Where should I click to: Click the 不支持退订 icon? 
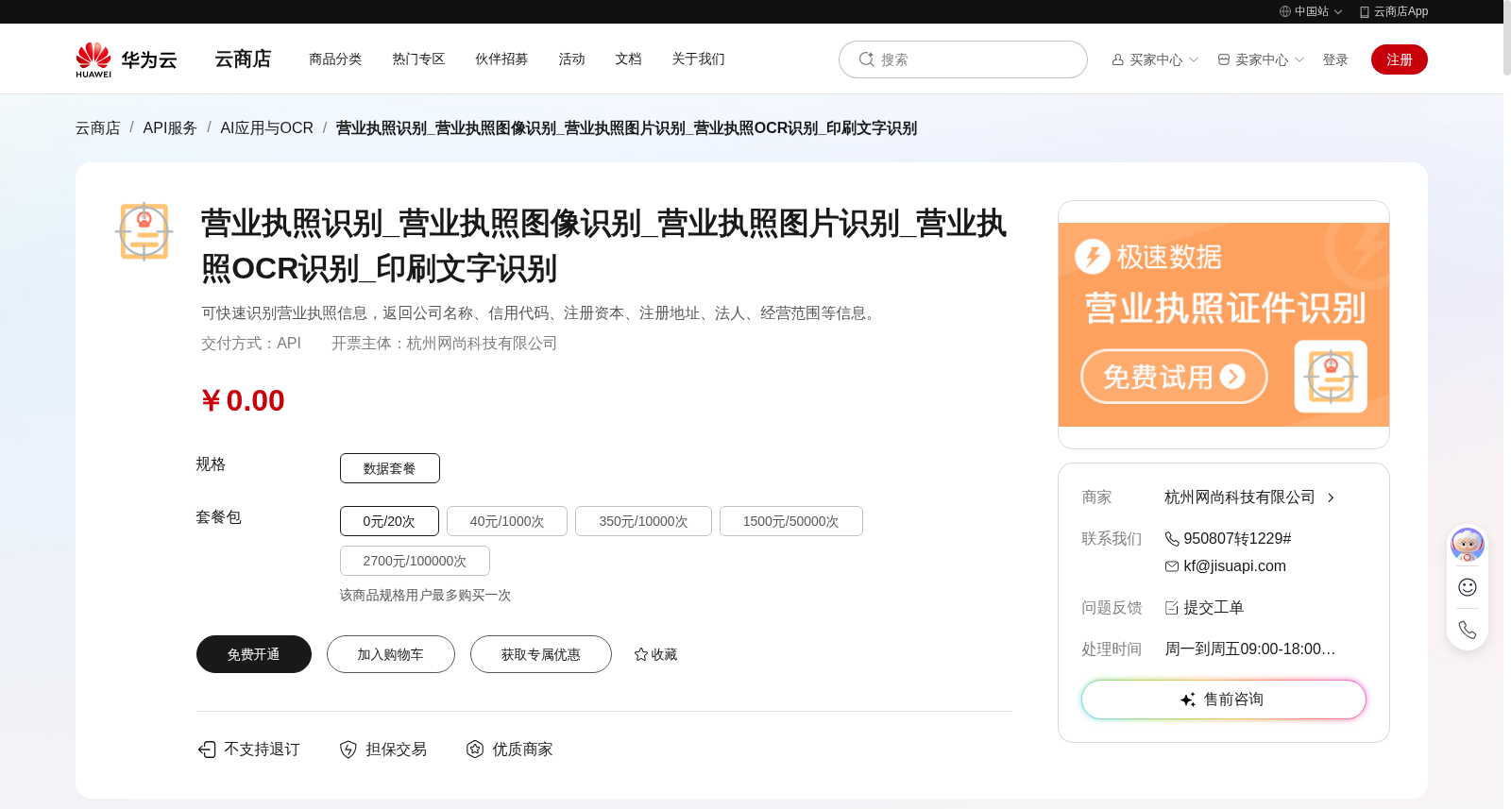[207, 750]
